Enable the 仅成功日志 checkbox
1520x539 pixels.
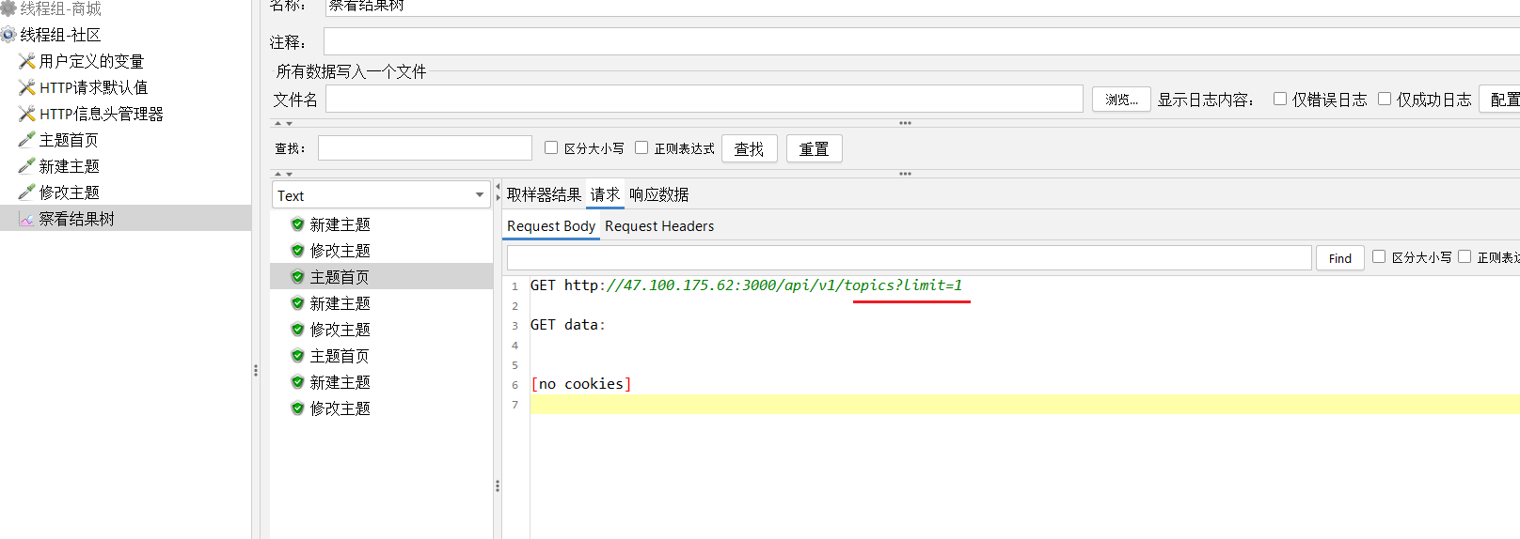coord(1385,99)
